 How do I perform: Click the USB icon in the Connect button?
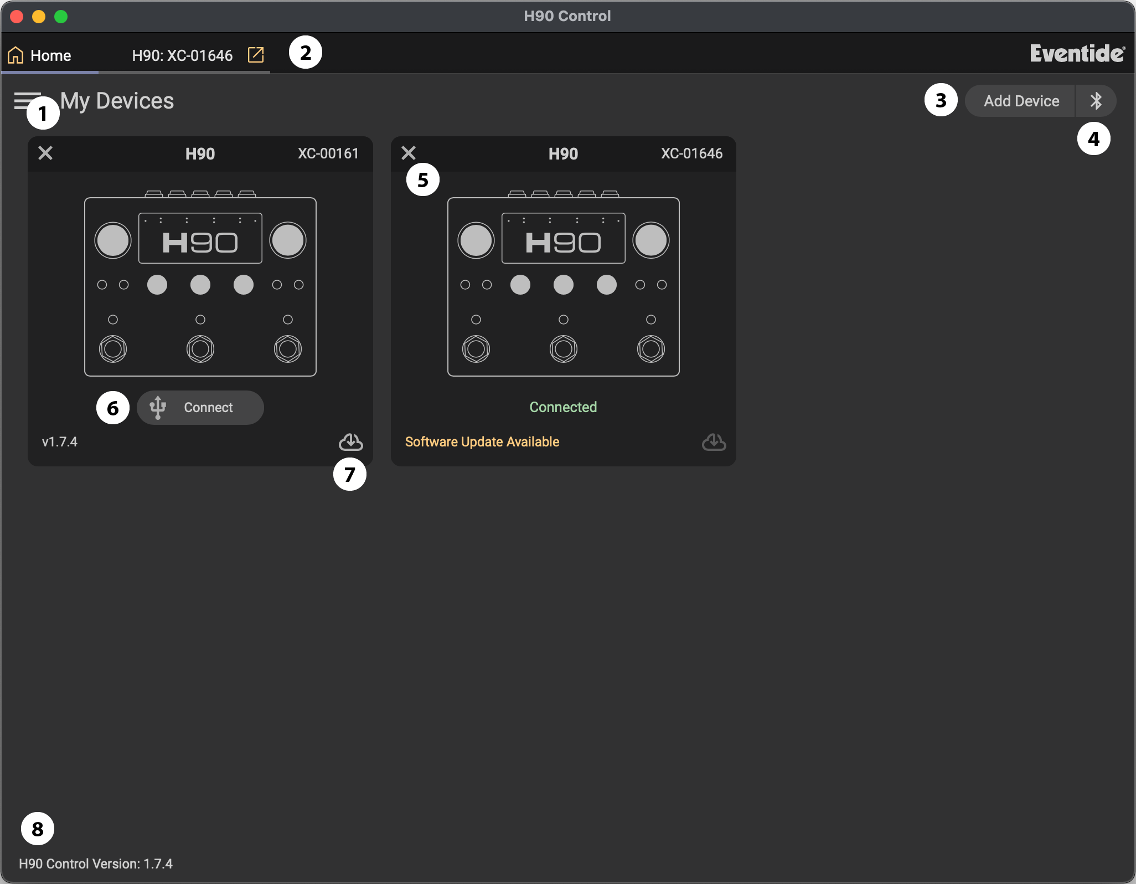pyautogui.click(x=158, y=408)
